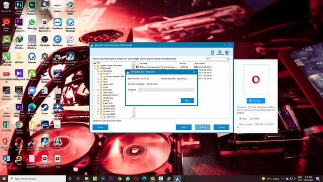Expand the april 29 folder node
Image resolution: width=323 pixels, height=182 pixels.
tap(98, 101)
